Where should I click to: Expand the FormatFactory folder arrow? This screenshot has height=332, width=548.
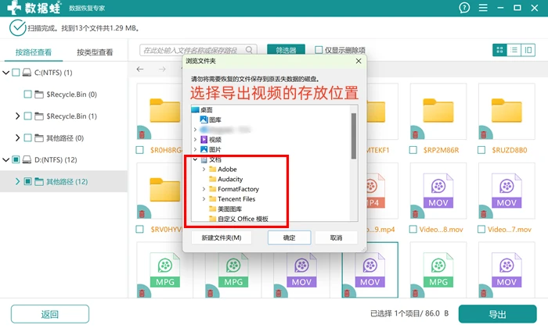click(204, 189)
